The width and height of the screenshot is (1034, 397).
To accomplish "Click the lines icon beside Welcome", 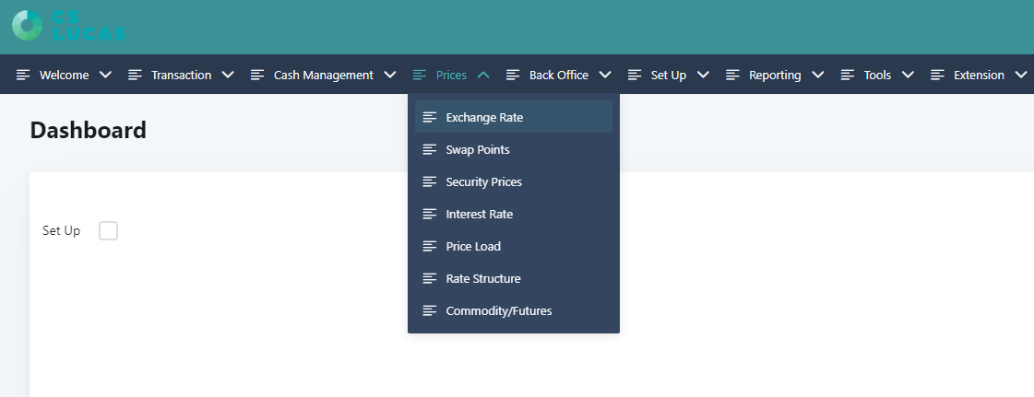I will pyautogui.click(x=23, y=75).
